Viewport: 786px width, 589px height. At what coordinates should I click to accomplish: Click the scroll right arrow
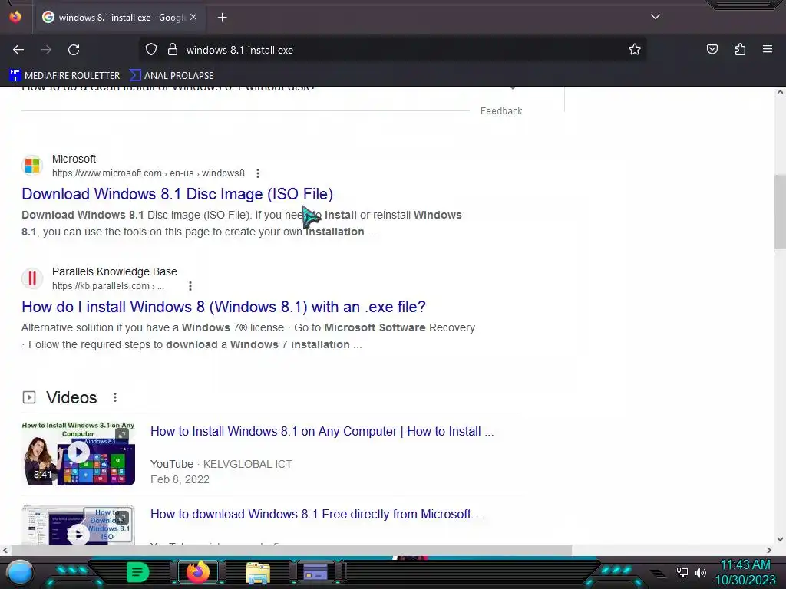(x=769, y=550)
